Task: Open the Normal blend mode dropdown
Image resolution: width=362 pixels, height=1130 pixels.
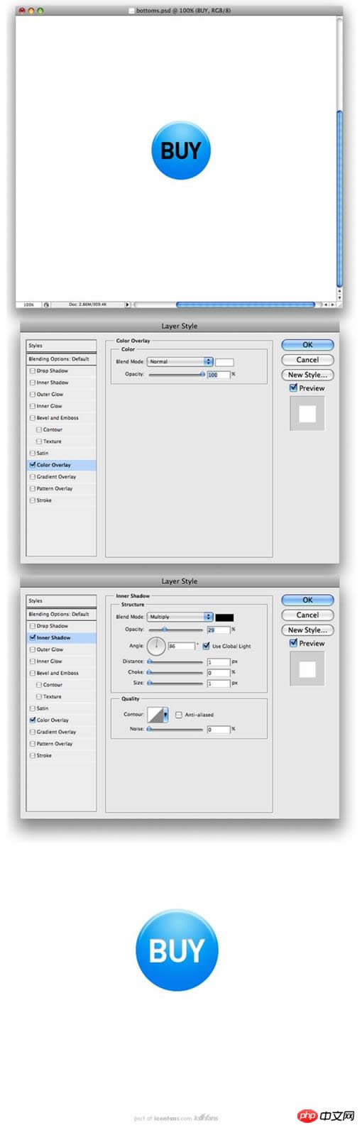Action: pos(180,362)
